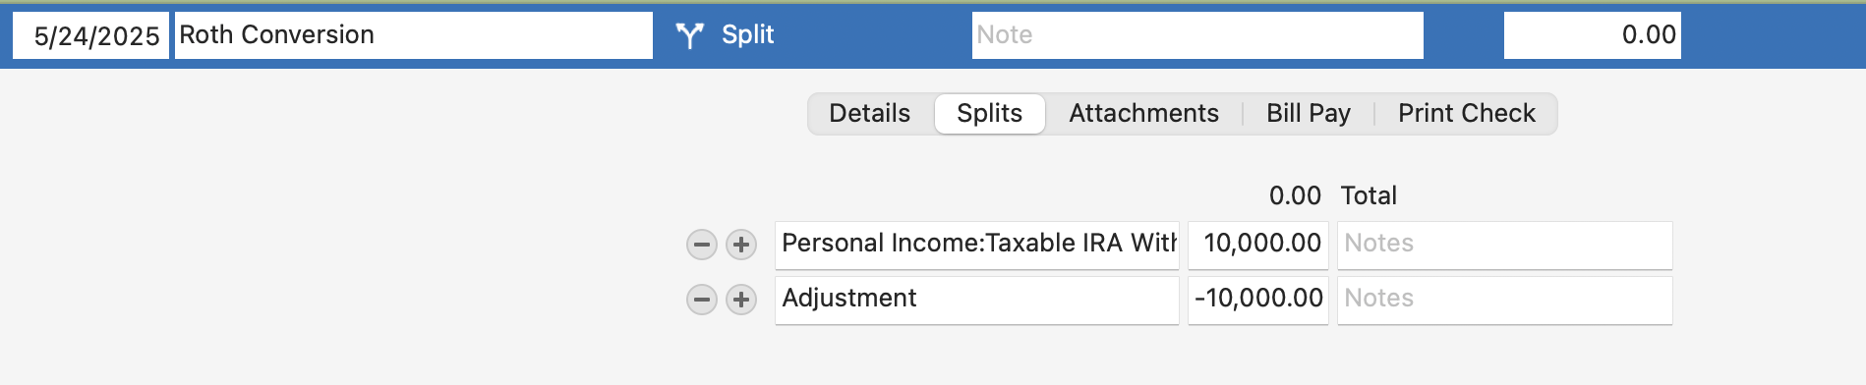
Task: Remove the Personal Income split line
Action: (x=701, y=245)
